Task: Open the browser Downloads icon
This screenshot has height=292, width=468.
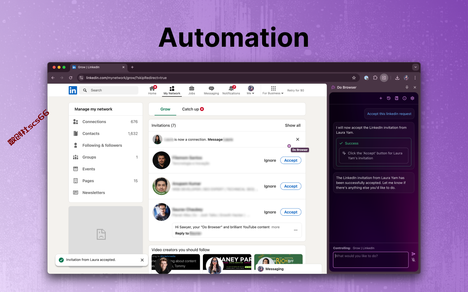Action: click(397, 78)
